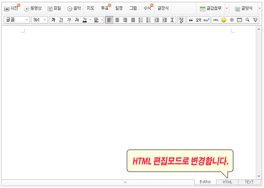Screen dimensions: 264x188
Task: Click the 요약 summary icon
Action: (199, 20)
